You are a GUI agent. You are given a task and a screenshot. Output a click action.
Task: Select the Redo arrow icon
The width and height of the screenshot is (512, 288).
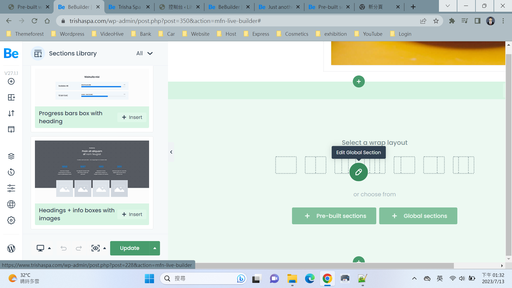79,248
